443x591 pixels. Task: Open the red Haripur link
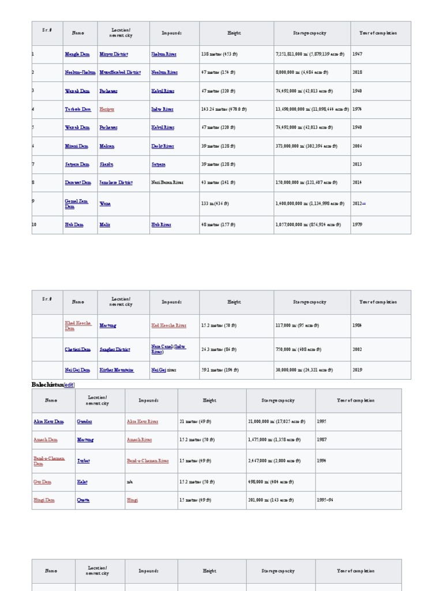pos(107,109)
